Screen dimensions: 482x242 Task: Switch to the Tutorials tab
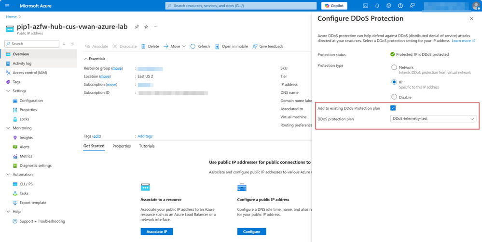[x=147, y=146]
